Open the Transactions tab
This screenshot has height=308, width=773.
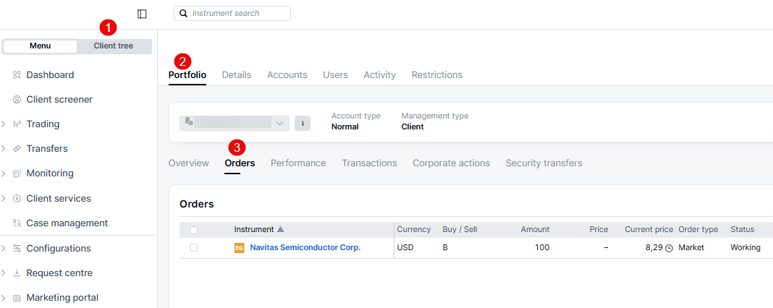coord(369,163)
